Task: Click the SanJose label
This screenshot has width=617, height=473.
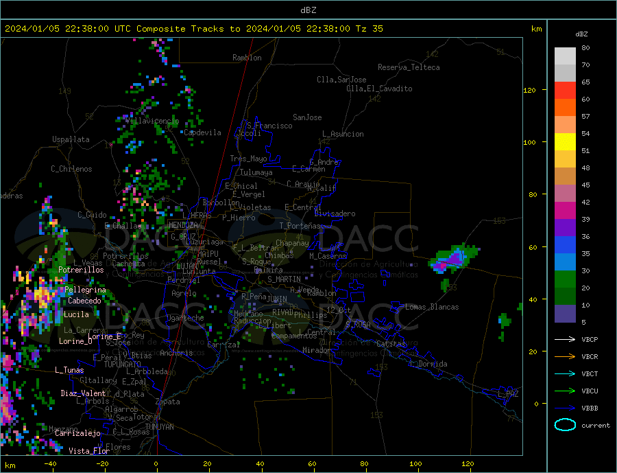Action: coord(307,117)
